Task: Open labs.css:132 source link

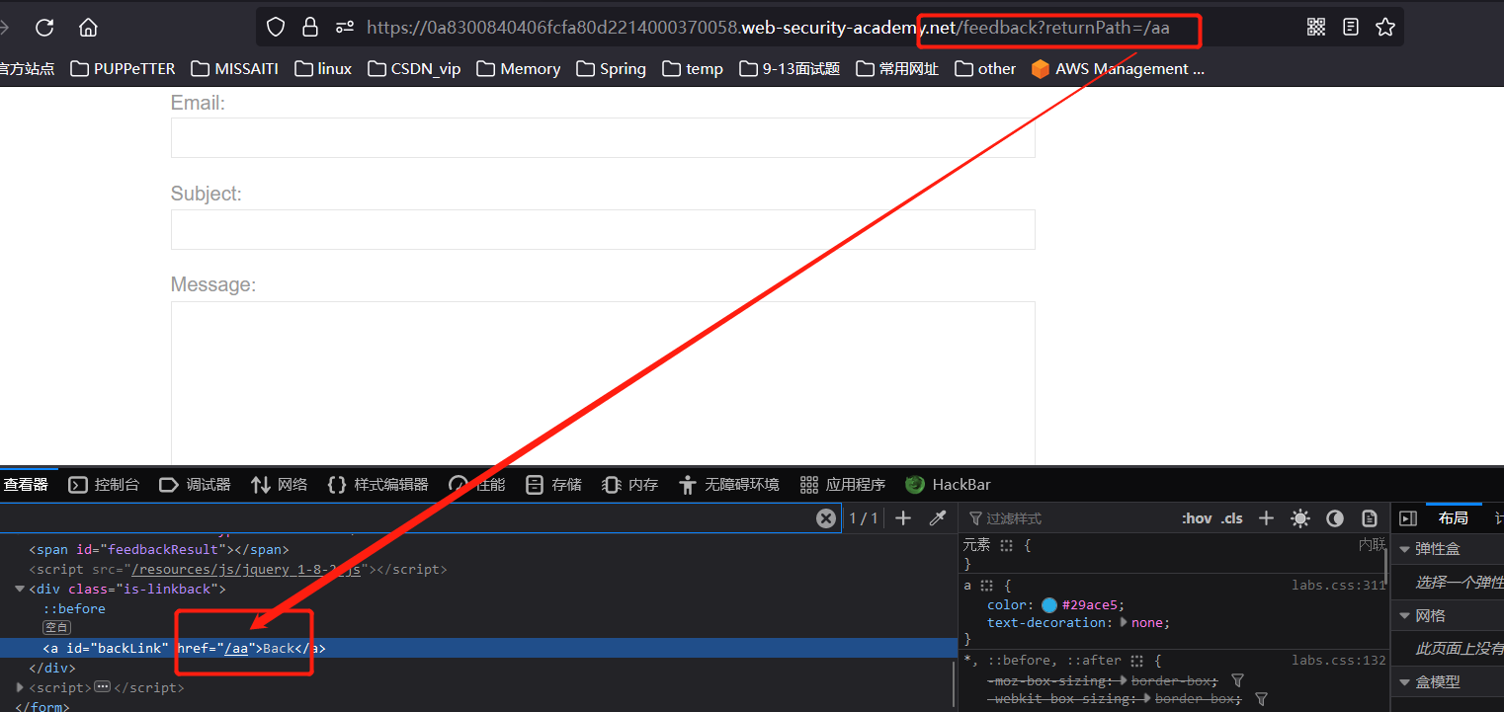Action: click(1339, 660)
